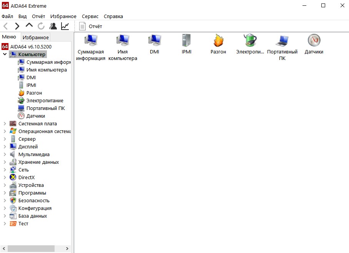
Task: Click the user profile toolbar icon
Action: (x=53, y=26)
